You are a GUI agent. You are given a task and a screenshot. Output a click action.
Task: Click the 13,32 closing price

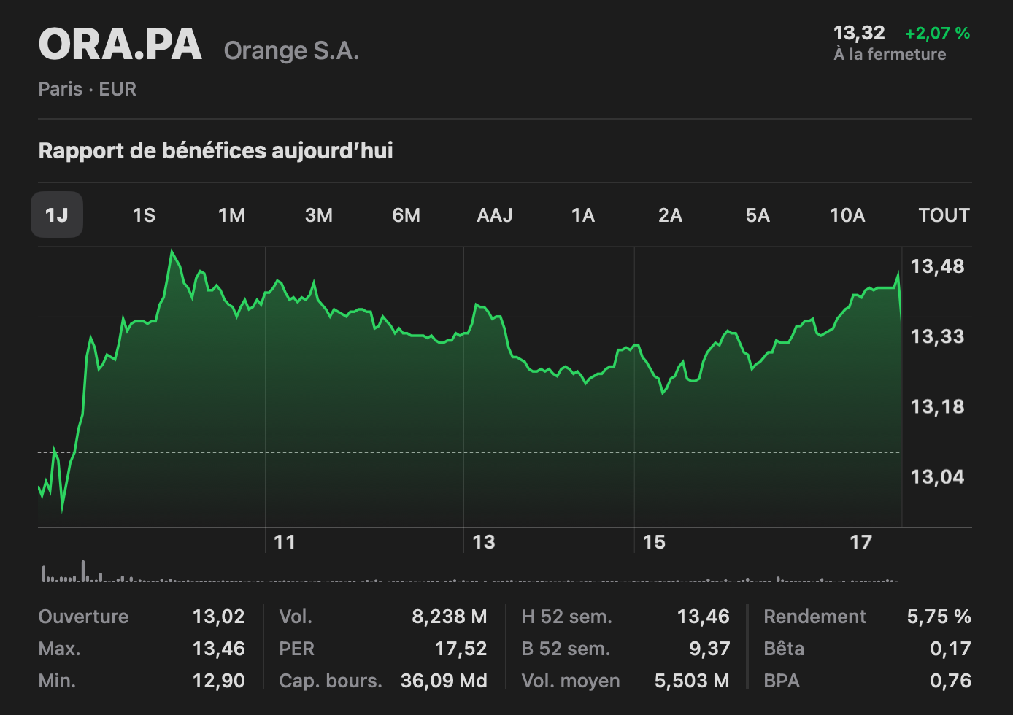coord(859,33)
